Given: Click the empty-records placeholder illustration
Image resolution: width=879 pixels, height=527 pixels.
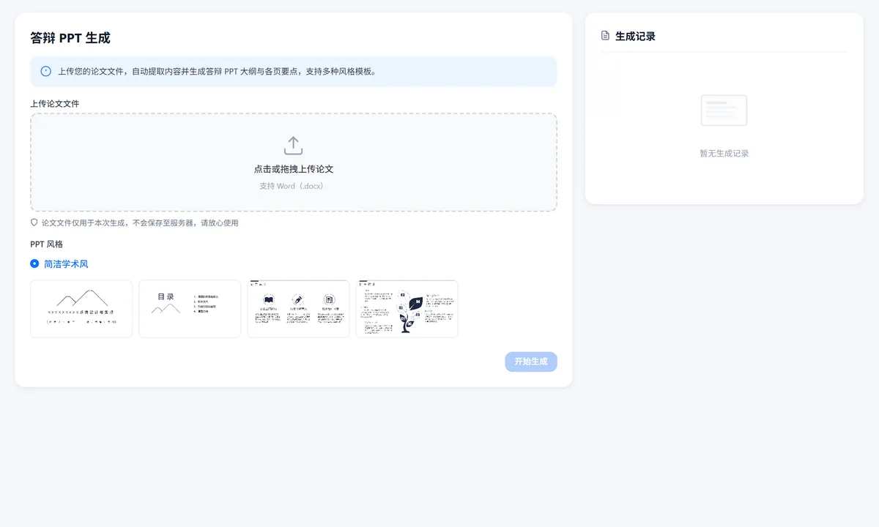Looking at the screenshot, I should point(724,111).
